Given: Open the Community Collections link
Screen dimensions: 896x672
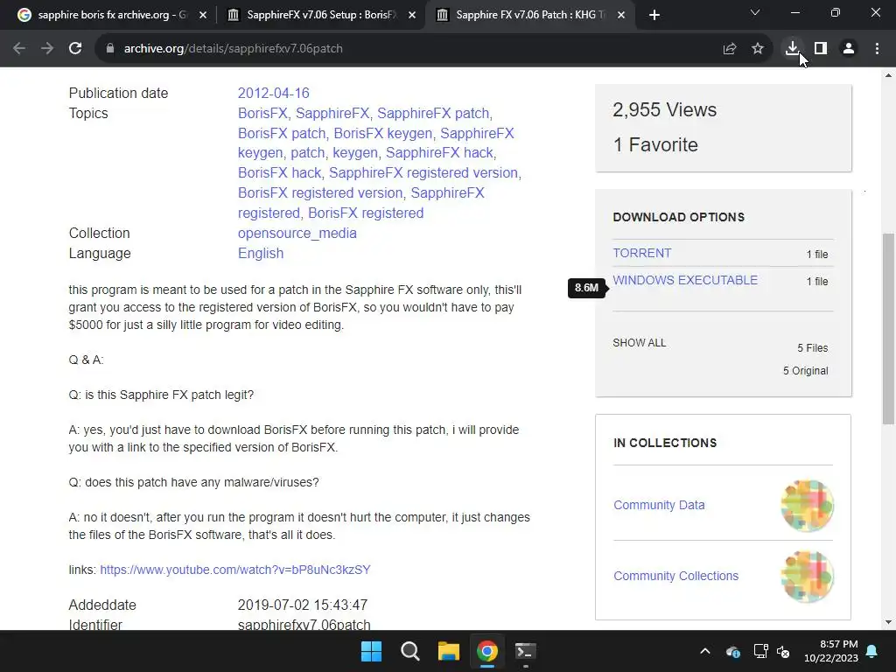Looking at the screenshot, I should (676, 576).
